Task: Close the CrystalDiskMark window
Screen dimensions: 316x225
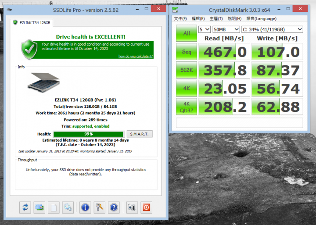Action: click(x=300, y=9)
